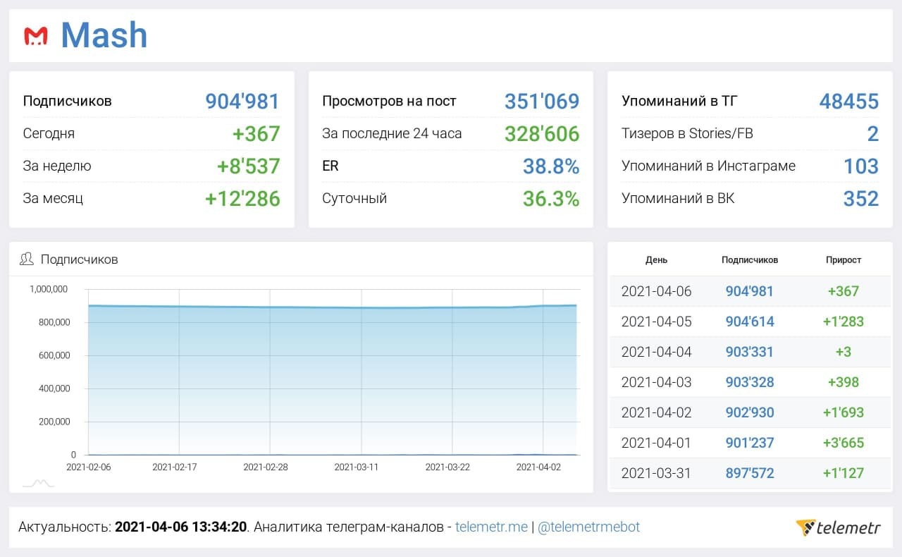Screen dimensions: 902x557
Task: Select the Telegram mentions value 48455
Action: pos(849,102)
